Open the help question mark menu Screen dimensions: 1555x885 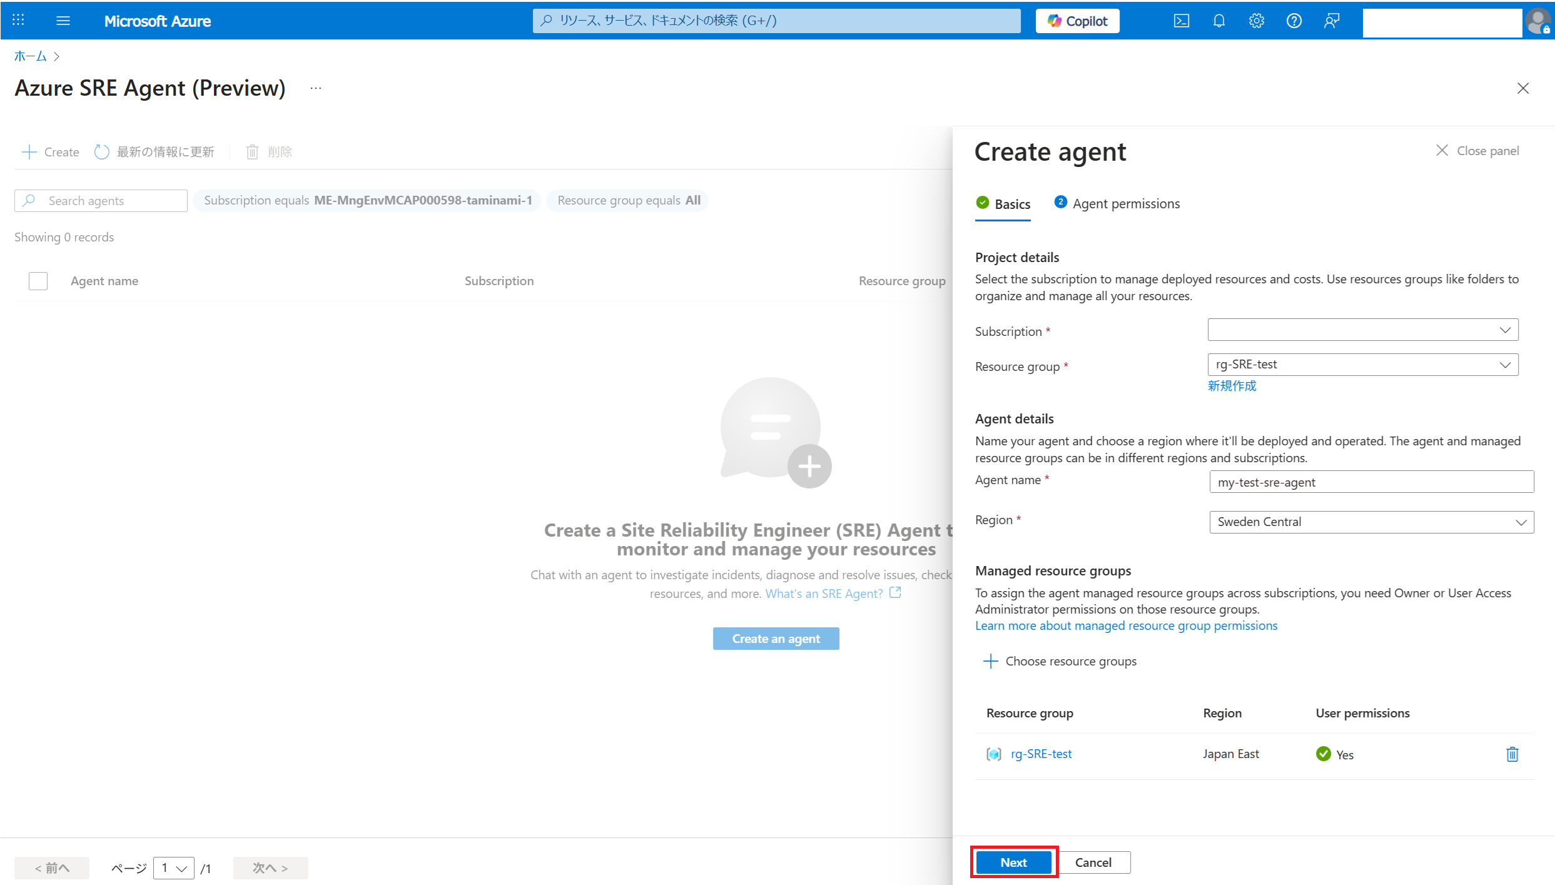1294,21
